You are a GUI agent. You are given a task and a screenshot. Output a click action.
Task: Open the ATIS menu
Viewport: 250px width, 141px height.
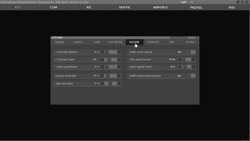18,7
